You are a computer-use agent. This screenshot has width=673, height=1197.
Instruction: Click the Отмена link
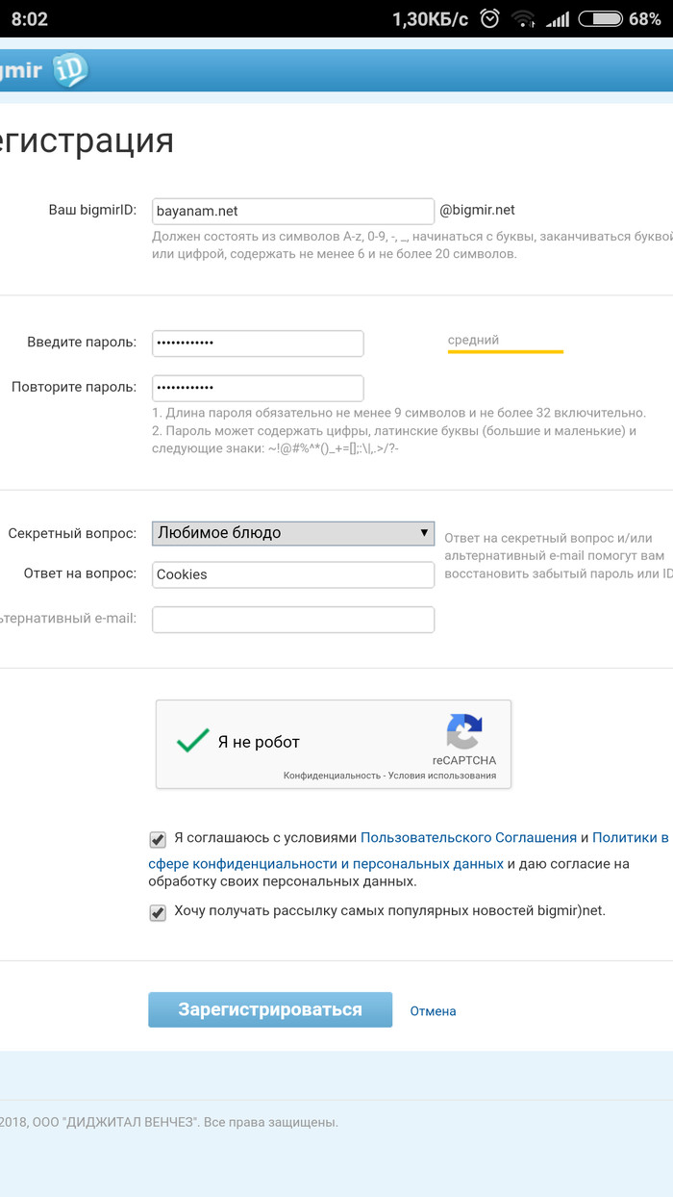coord(433,1011)
